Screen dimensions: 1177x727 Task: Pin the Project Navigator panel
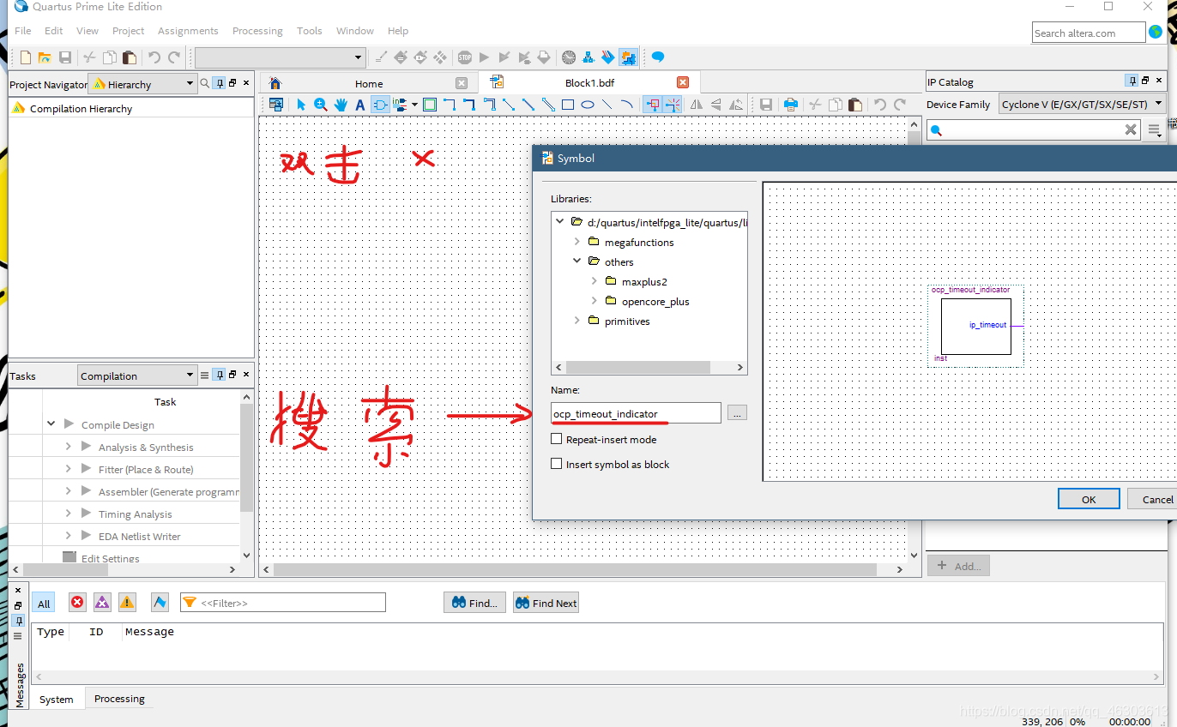pos(220,83)
